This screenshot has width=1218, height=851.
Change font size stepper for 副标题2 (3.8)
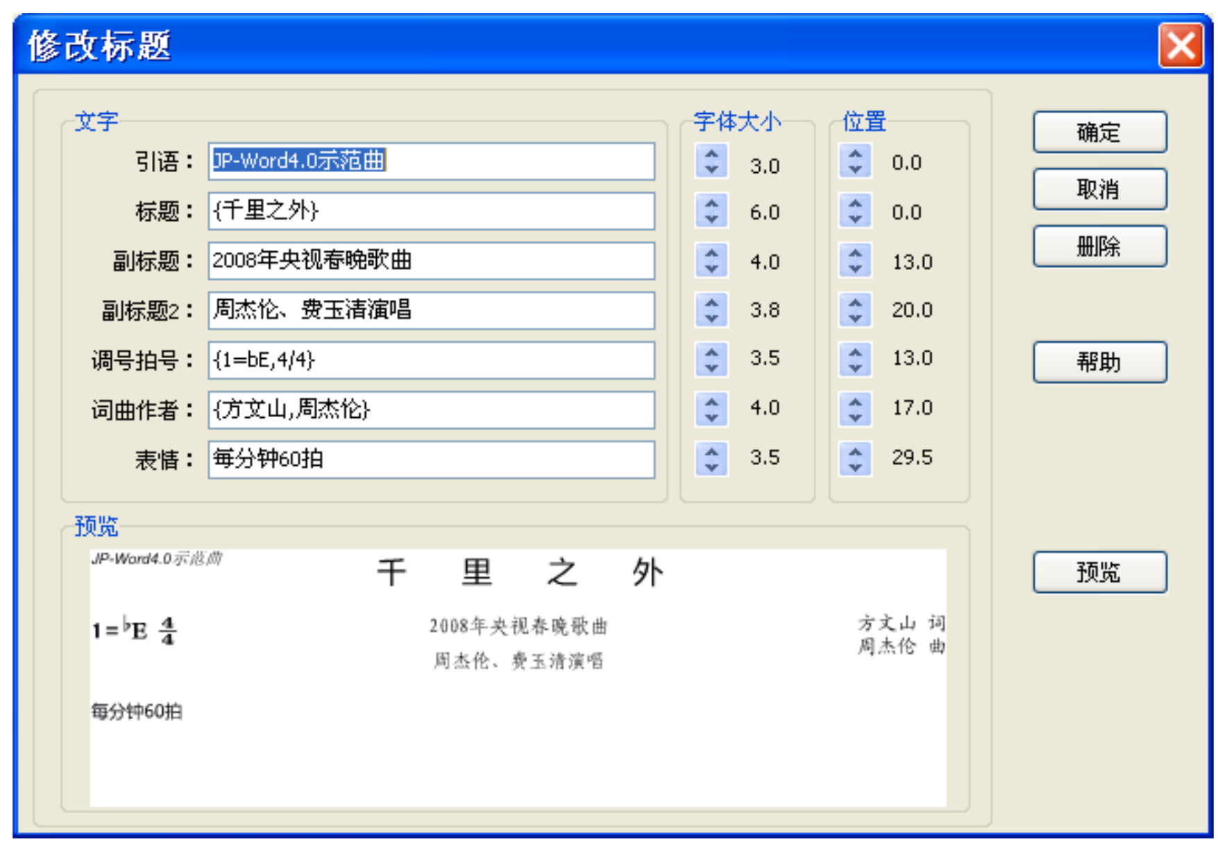click(711, 310)
